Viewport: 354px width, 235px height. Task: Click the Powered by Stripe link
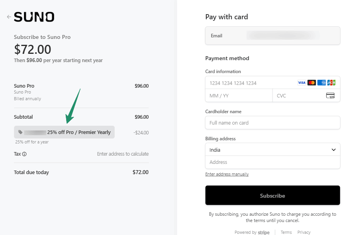click(x=252, y=232)
